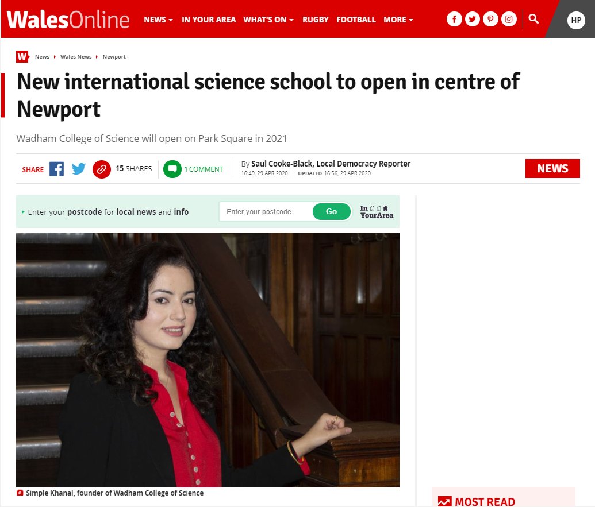Click the green Go postcode button
The image size is (595, 507).
331,211
